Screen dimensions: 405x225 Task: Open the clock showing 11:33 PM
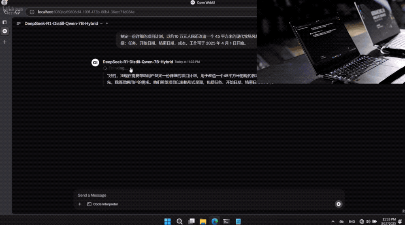(388, 221)
